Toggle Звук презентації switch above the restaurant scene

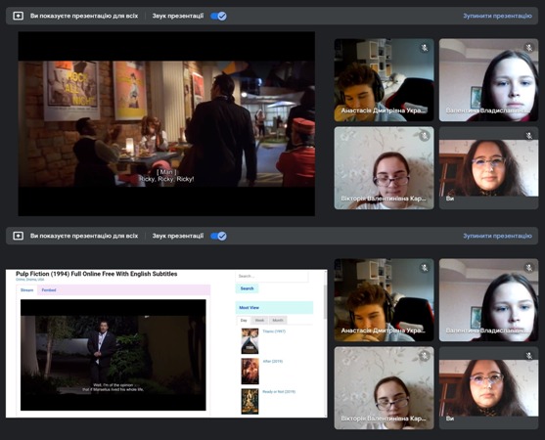pos(218,16)
